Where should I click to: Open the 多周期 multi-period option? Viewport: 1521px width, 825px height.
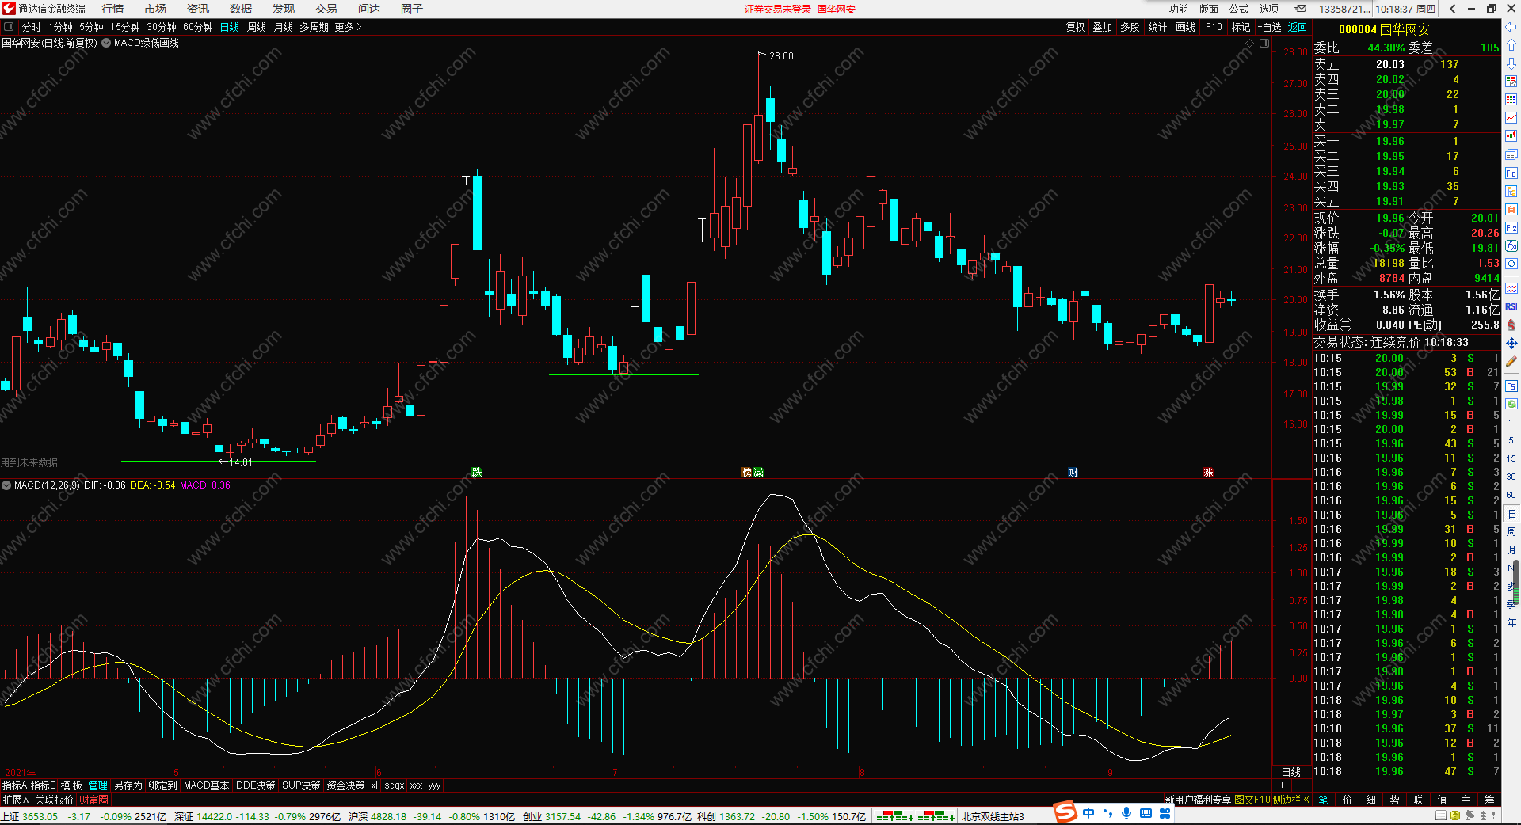click(314, 27)
